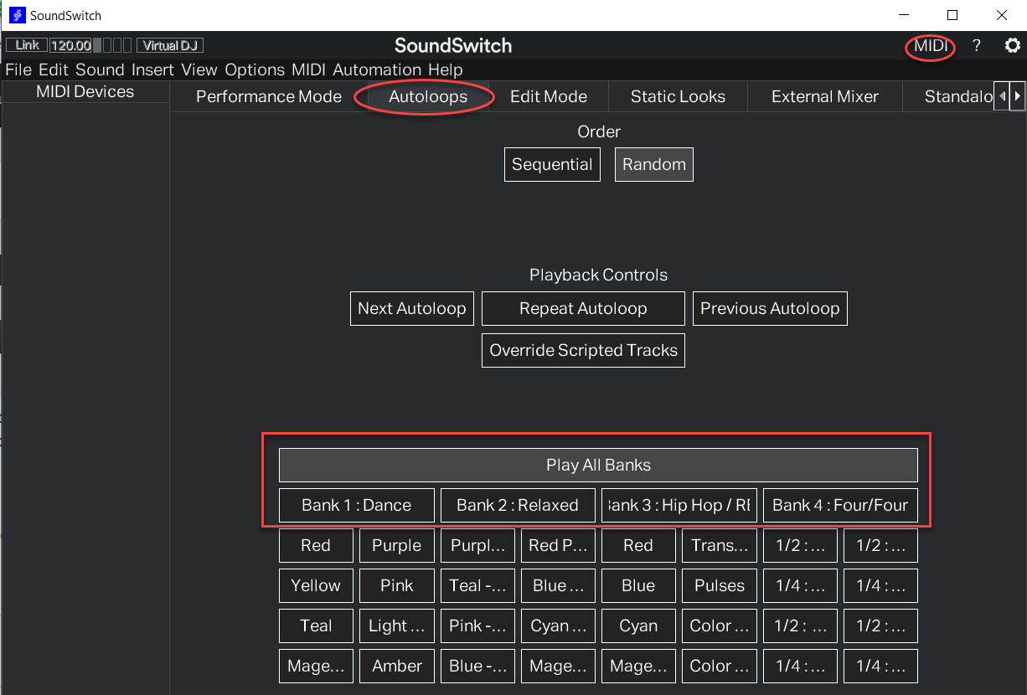Trigger the Amber autoloop

(x=397, y=666)
